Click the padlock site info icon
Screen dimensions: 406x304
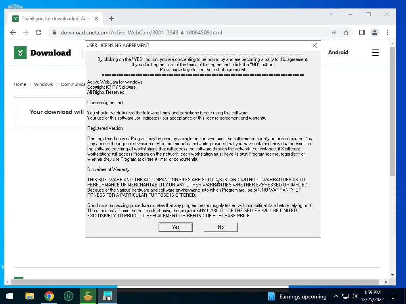pyautogui.click(x=54, y=32)
